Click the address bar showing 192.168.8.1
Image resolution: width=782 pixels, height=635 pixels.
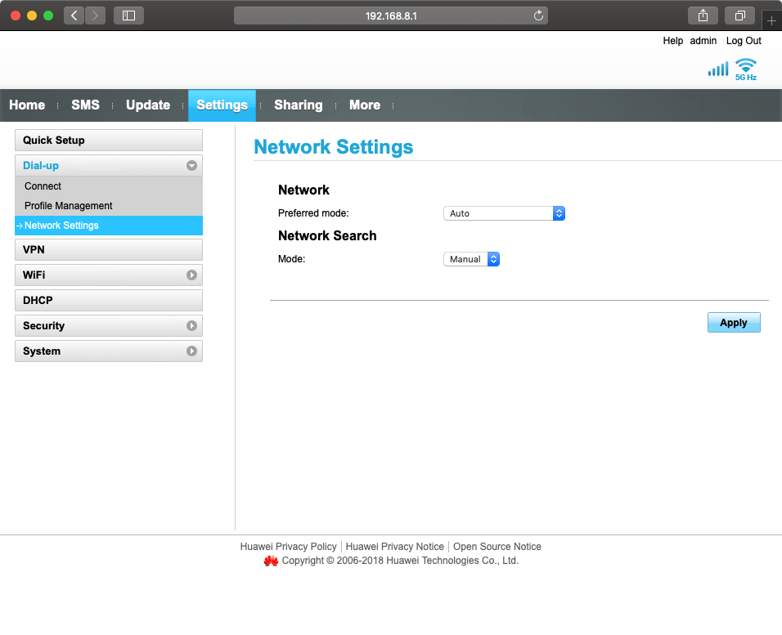391,16
